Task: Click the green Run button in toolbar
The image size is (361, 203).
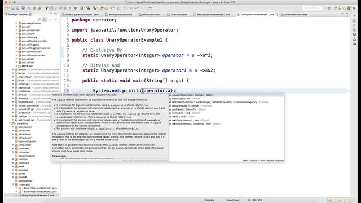Action: tap(82, 8)
